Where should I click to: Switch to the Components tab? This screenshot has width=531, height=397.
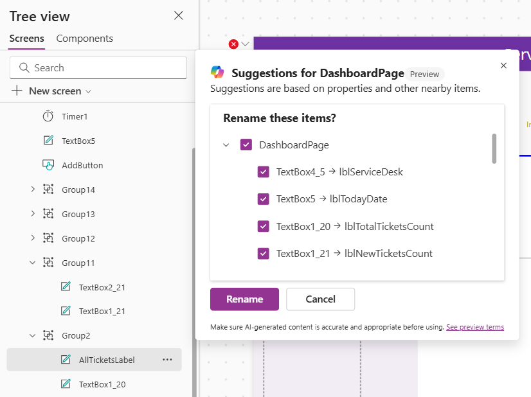[x=84, y=39]
